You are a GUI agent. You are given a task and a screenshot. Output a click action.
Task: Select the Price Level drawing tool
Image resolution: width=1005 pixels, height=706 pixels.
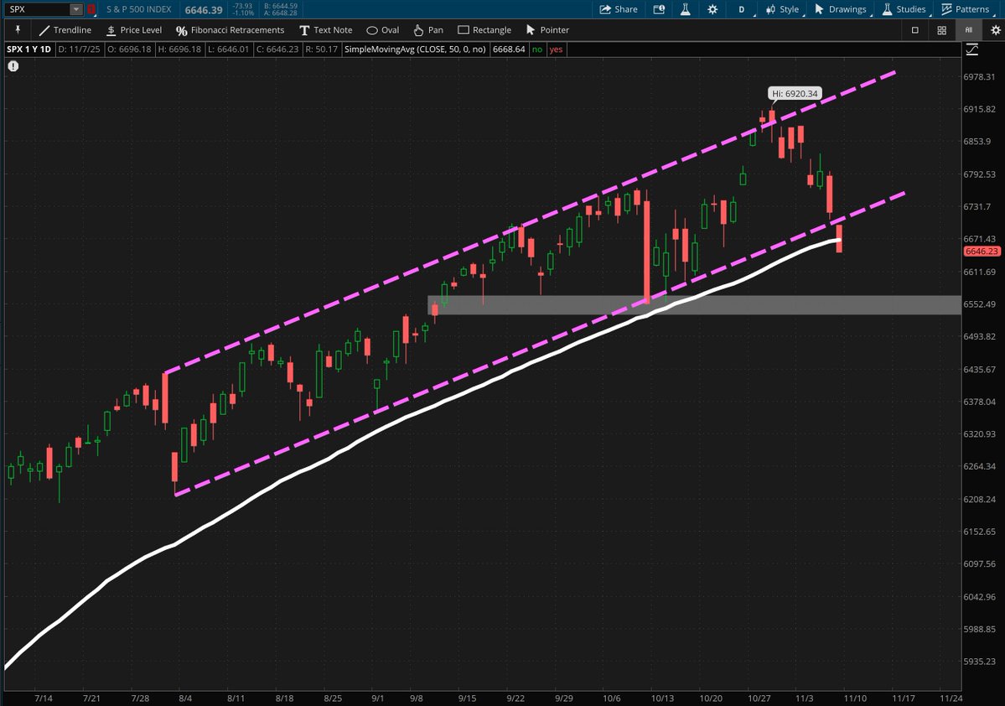click(x=134, y=29)
